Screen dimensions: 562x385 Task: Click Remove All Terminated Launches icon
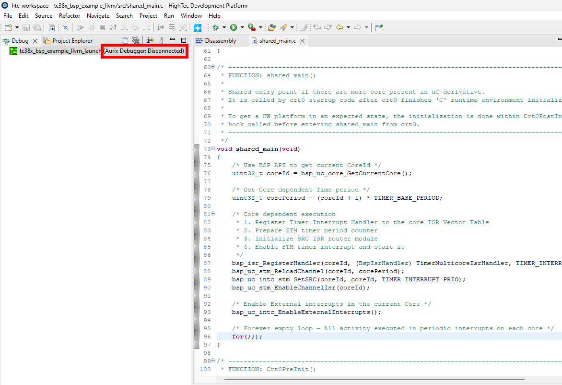tap(136, 41)
